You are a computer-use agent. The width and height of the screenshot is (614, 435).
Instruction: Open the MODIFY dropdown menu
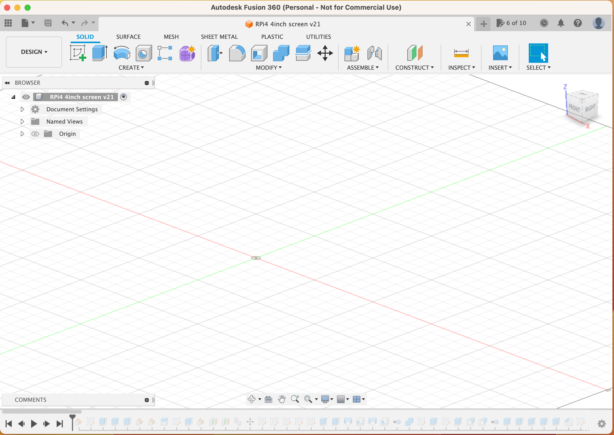(268, 68)
